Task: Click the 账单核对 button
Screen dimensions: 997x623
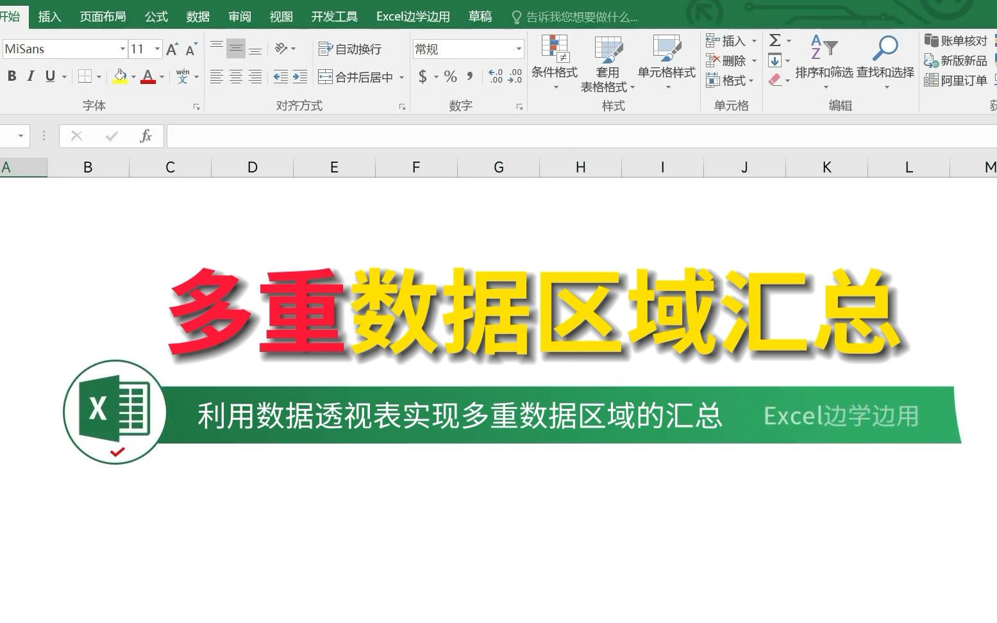Action: (x=955, y=41)
